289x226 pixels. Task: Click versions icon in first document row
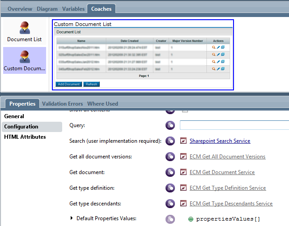(x=223, y=47)
